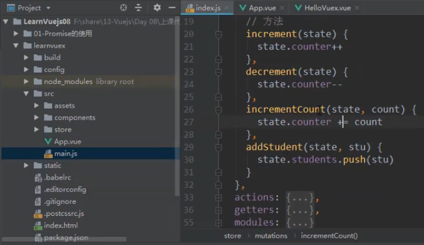Viewport: 424px width, 245px height.
Task: Open Project panel settings gear
Action: coord(157,8)
